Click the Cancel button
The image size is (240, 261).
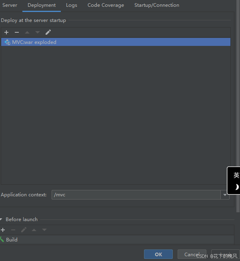click(x=192, y=254)
